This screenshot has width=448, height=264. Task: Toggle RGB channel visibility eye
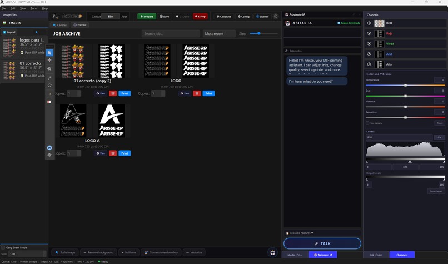pyautogui.click(x=369, y=23)
